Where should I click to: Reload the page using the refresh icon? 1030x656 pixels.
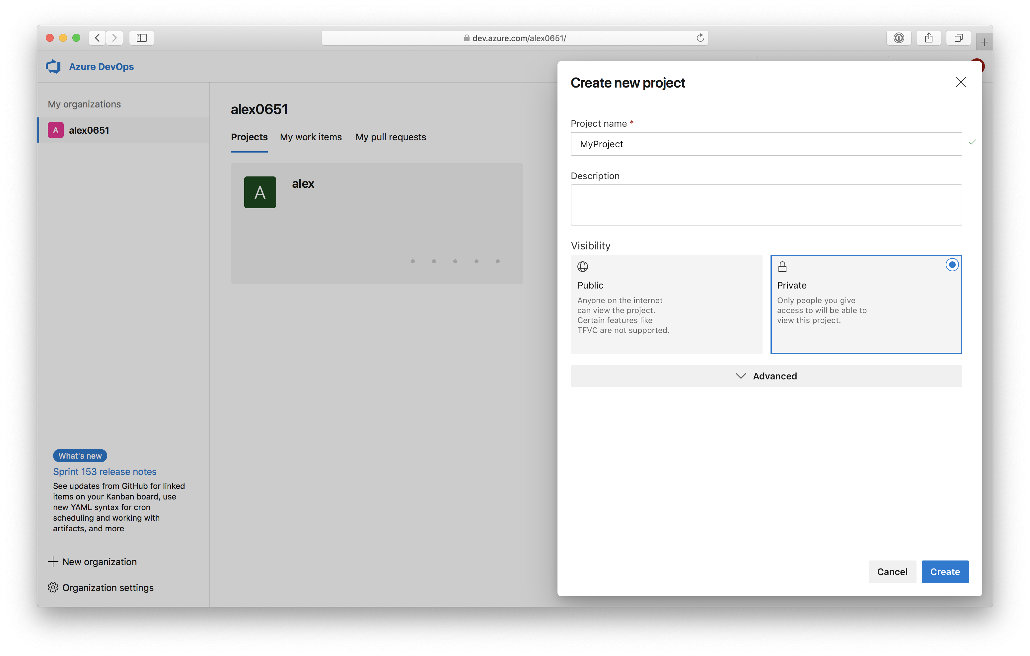pos(700,38)
